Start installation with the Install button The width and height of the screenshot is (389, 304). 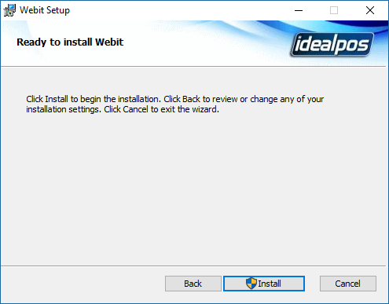tap(264, 284)
